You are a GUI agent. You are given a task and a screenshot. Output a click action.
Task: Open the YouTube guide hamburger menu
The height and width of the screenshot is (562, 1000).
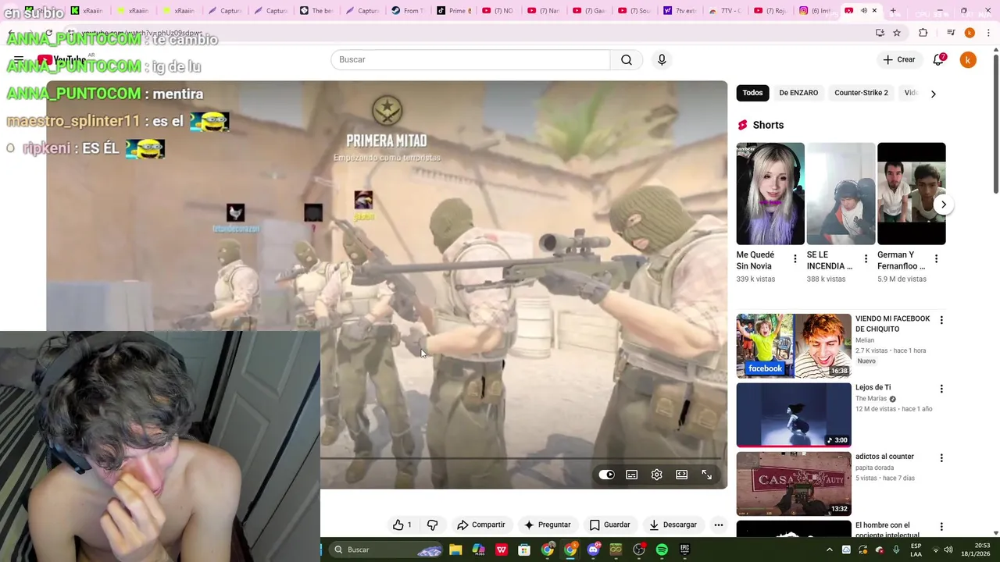tap(19, 59)
